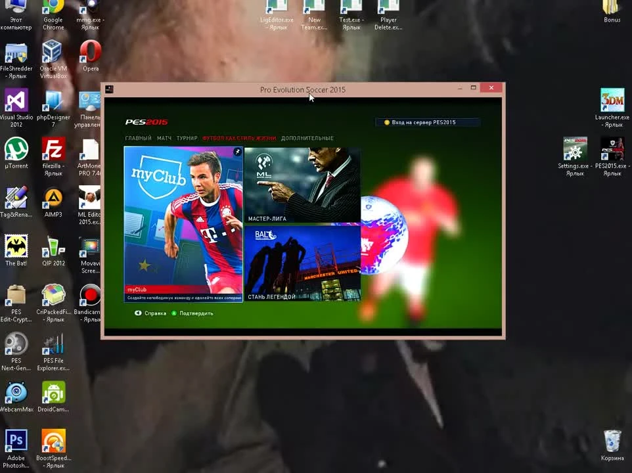Open PES Edit-Crypt folder icon
Screen dimensions: 632x473
click(x=16, y=303)
